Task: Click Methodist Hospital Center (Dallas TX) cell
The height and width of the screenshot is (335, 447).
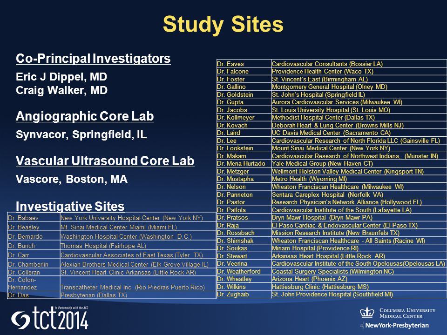Action: pyautogui.click(x=359, y=118)
